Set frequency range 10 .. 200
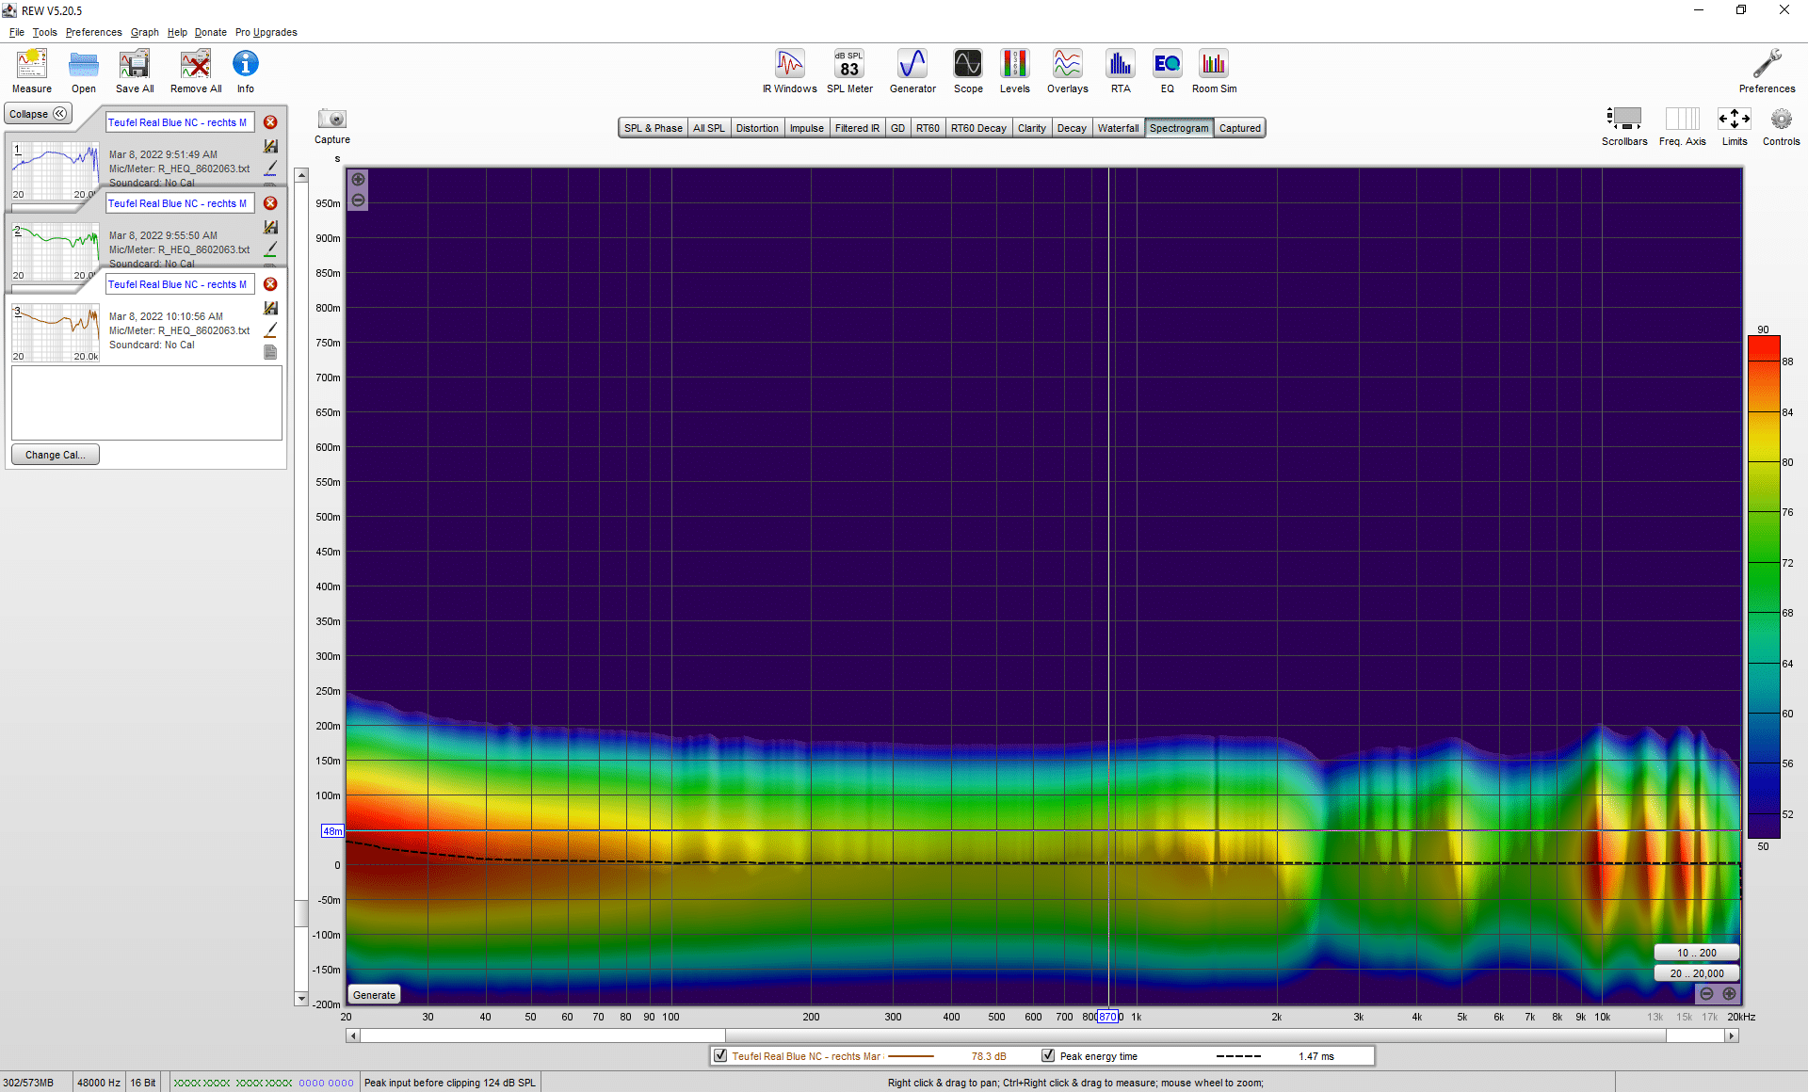Viewport: 1808px width, 1092px height. [1696, 953]
